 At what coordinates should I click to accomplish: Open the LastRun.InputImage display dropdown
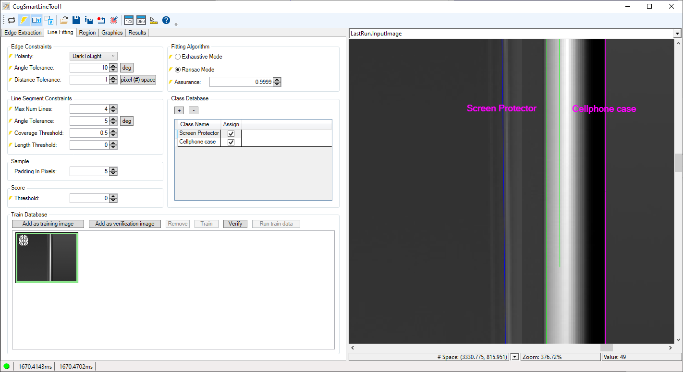tap(677, 33)
